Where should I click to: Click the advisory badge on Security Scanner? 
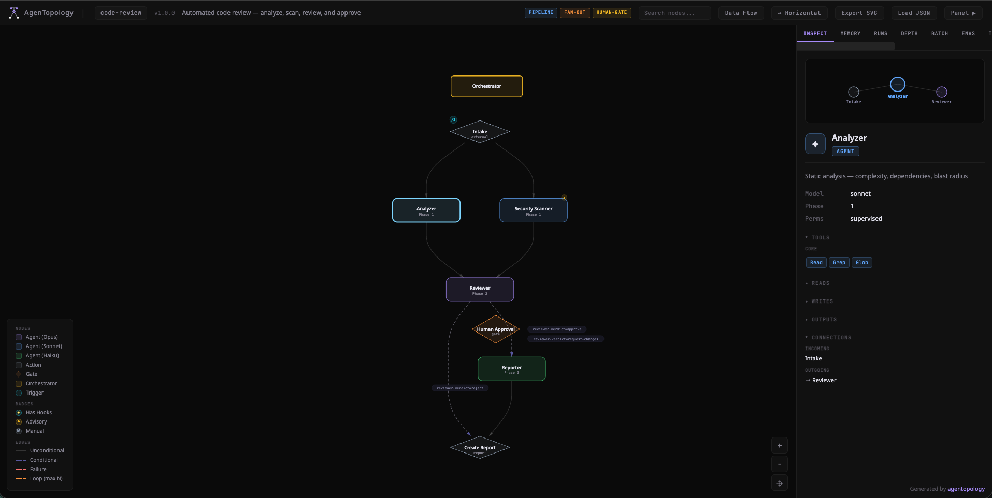click(564, 198)
